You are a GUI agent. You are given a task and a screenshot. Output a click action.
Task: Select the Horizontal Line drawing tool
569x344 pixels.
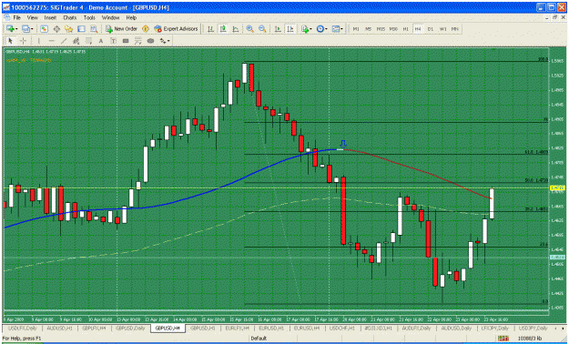point(51,41)
